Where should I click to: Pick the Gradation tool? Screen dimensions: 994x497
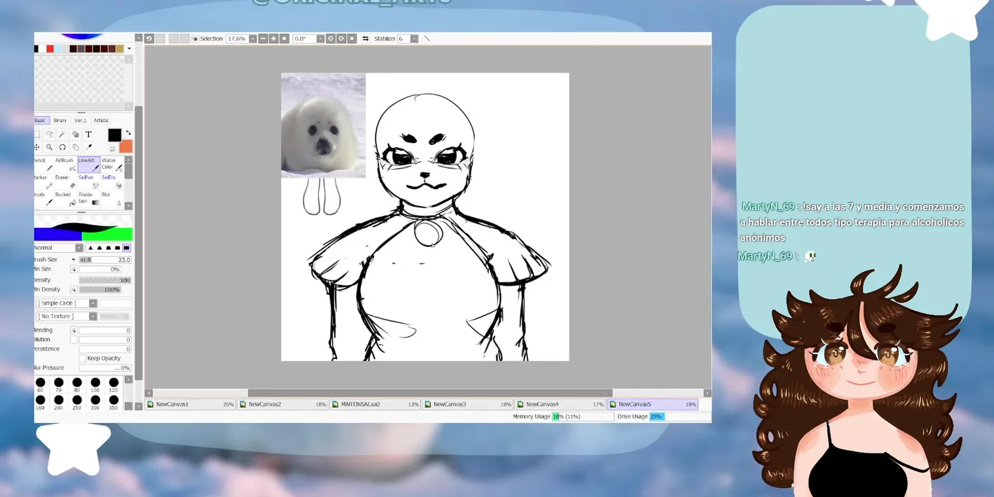pos(89,199)
